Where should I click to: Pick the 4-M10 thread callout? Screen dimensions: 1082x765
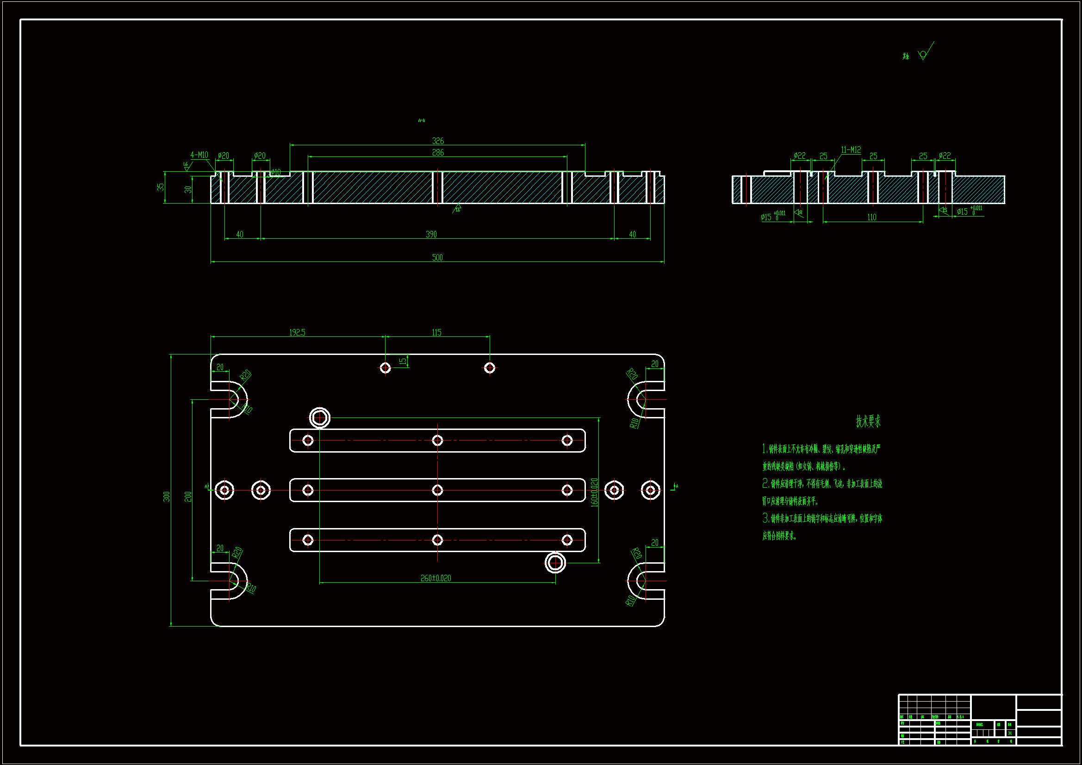click(199, 155)
